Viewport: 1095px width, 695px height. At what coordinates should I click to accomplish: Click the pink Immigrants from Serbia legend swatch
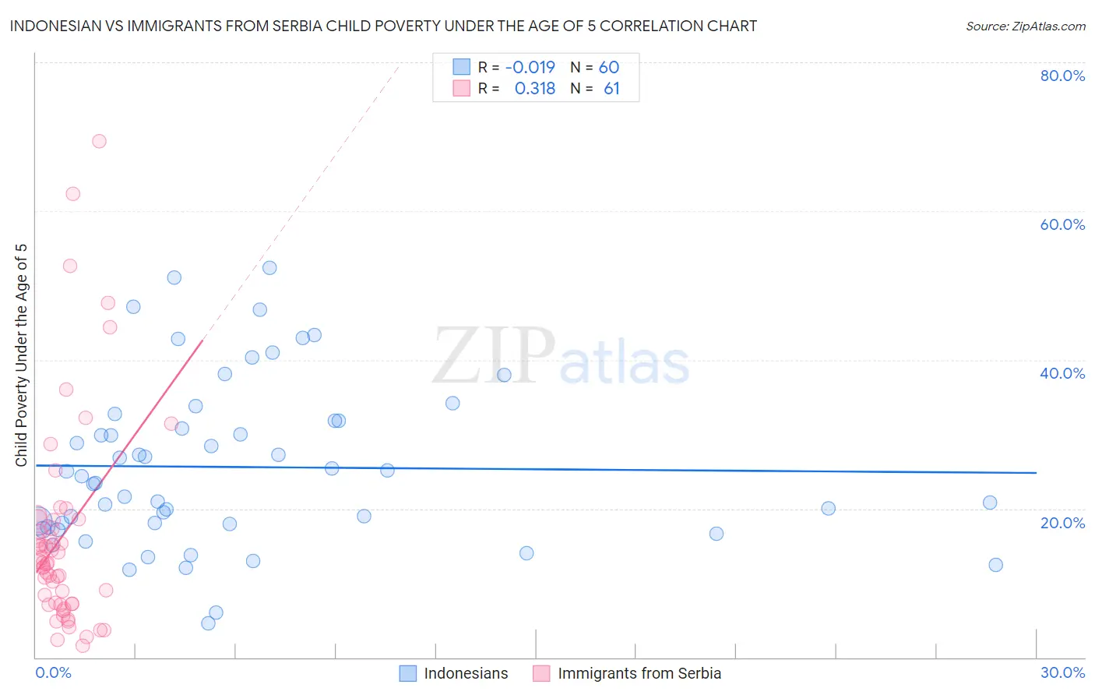click(x=542, y=673)
